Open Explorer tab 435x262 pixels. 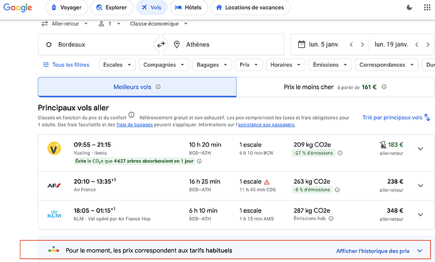coord(112,8)
